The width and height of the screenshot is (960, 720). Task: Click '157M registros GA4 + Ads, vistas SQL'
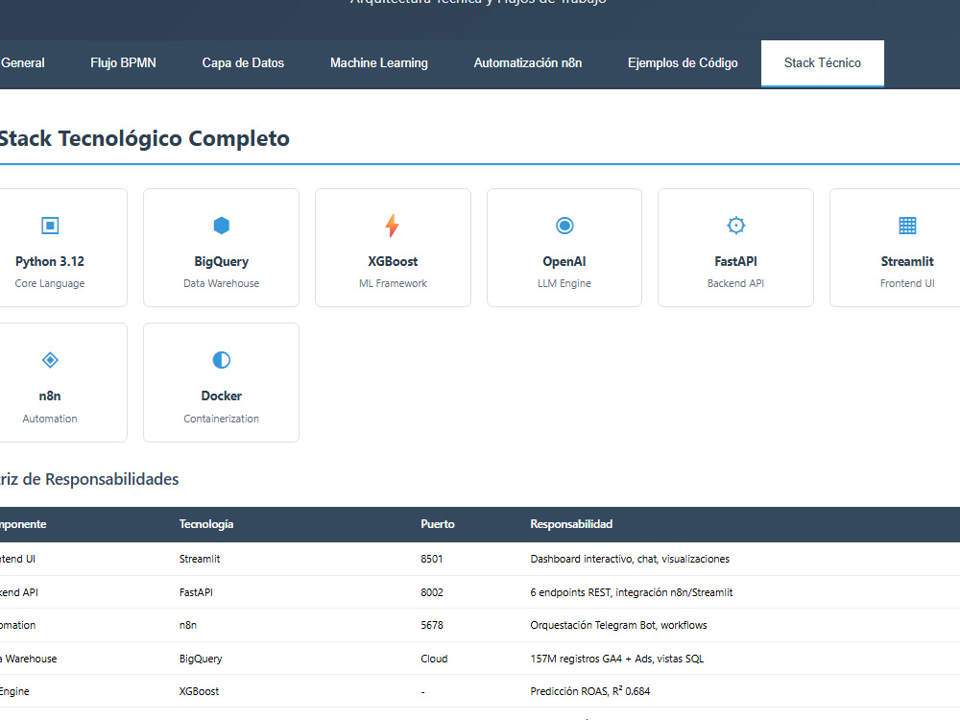(617, 659)
